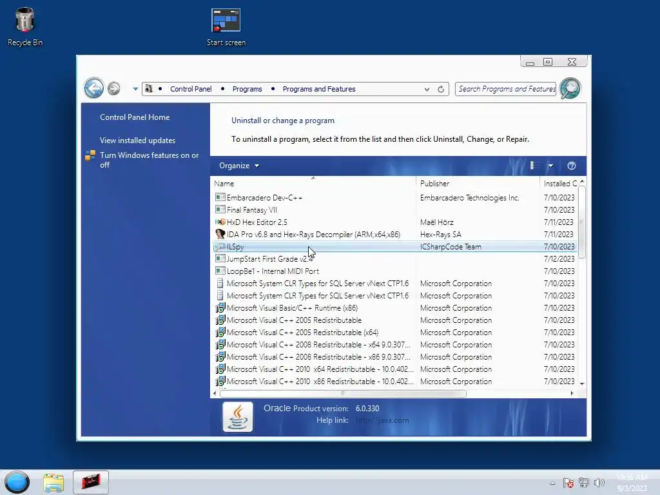Image resolution: width=660 pixels, height=495 pixels.
Task: Select JumpStart First Grade icon
Action: (220, 258)
